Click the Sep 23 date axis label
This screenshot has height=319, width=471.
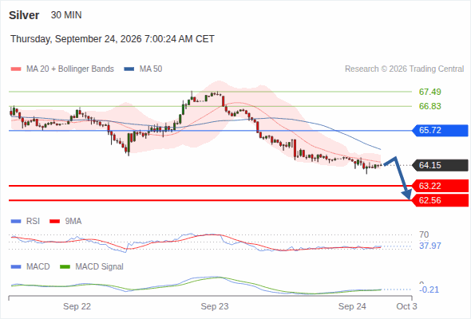215,307
